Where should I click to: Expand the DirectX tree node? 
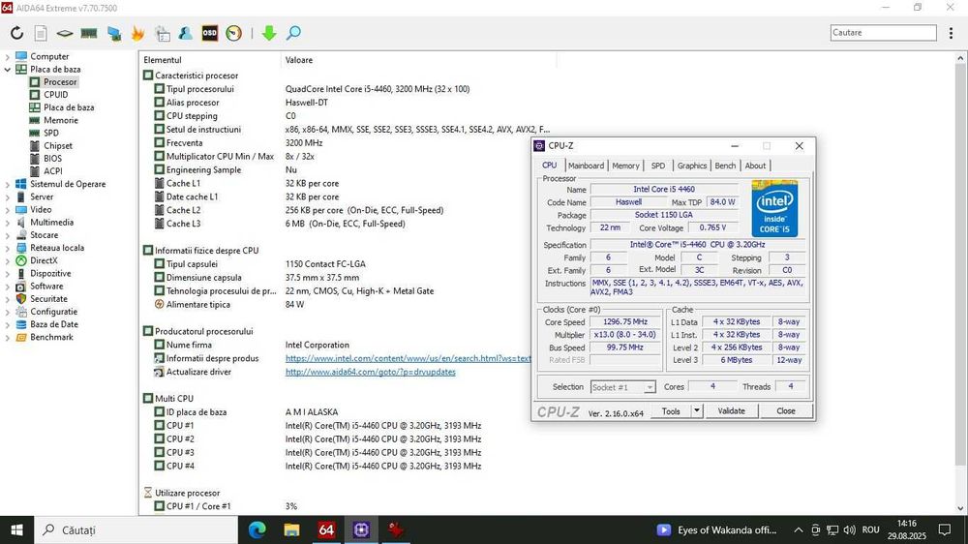8,260
